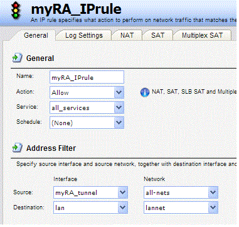Switch to the General tab
Image resolution: width=239 pixels, height=227 pixels.
tap(36, 35)
